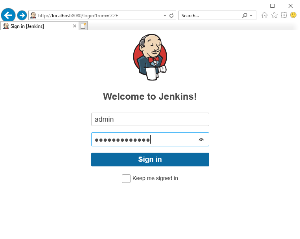Click the Jenkins butler logo
The height and width of the screenshot is (239, 300).
(x=150, y=57)
